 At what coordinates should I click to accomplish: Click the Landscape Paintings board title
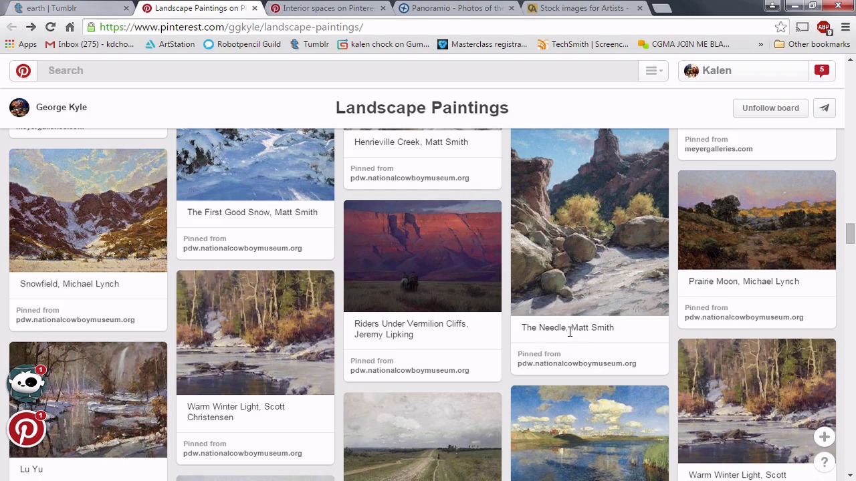point(422,108)
